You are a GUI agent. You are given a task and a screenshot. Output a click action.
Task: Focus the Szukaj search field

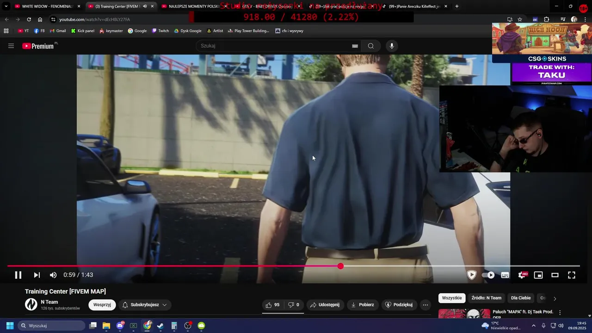[x=275, y=46]
